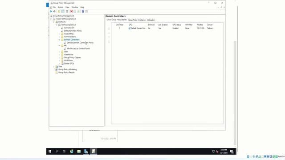
Task: Sort by the Link Order column header
Action: (120, 25)
